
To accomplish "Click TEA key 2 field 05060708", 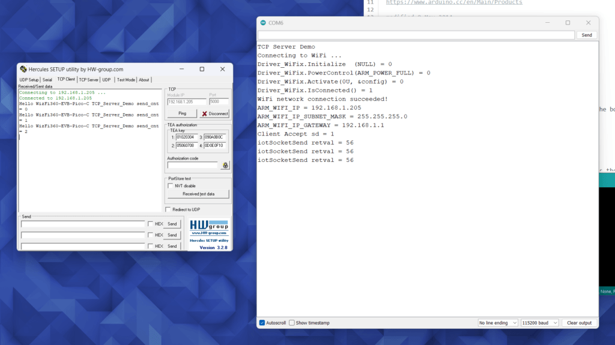I will point(186,145).
